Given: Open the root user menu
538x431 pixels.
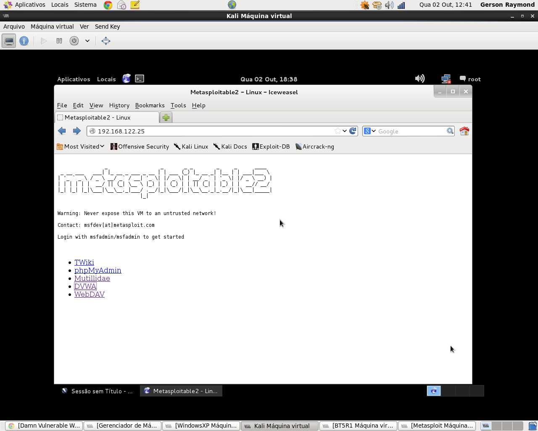Looking at the screenshot, I should click(470, 79).
